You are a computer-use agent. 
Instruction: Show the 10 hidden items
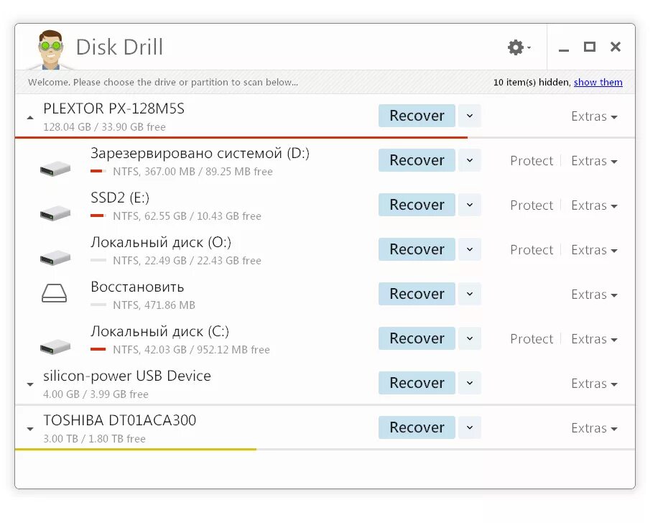click(x=598, y=82)
